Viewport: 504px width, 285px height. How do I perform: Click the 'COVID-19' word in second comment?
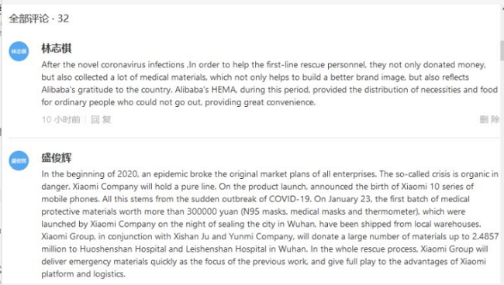(289, 199)
